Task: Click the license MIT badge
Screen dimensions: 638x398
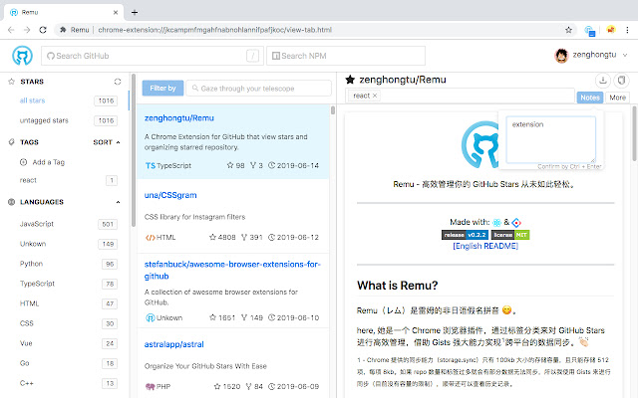Action: 510,235
